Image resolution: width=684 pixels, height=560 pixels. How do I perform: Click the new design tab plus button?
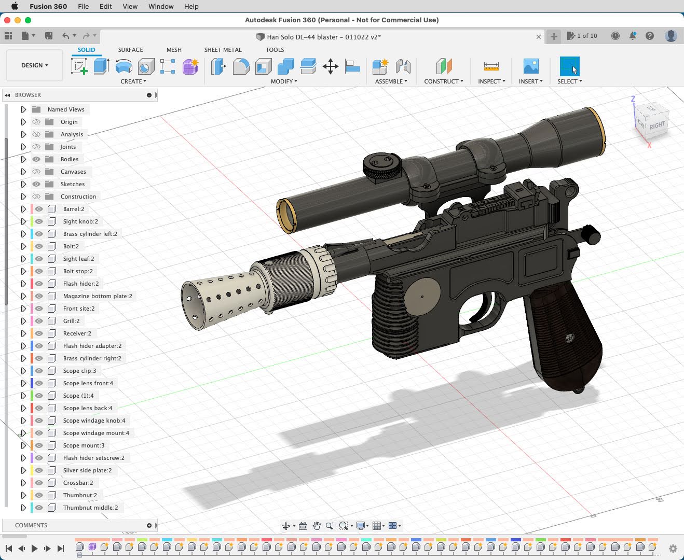[x=554, y=36]
